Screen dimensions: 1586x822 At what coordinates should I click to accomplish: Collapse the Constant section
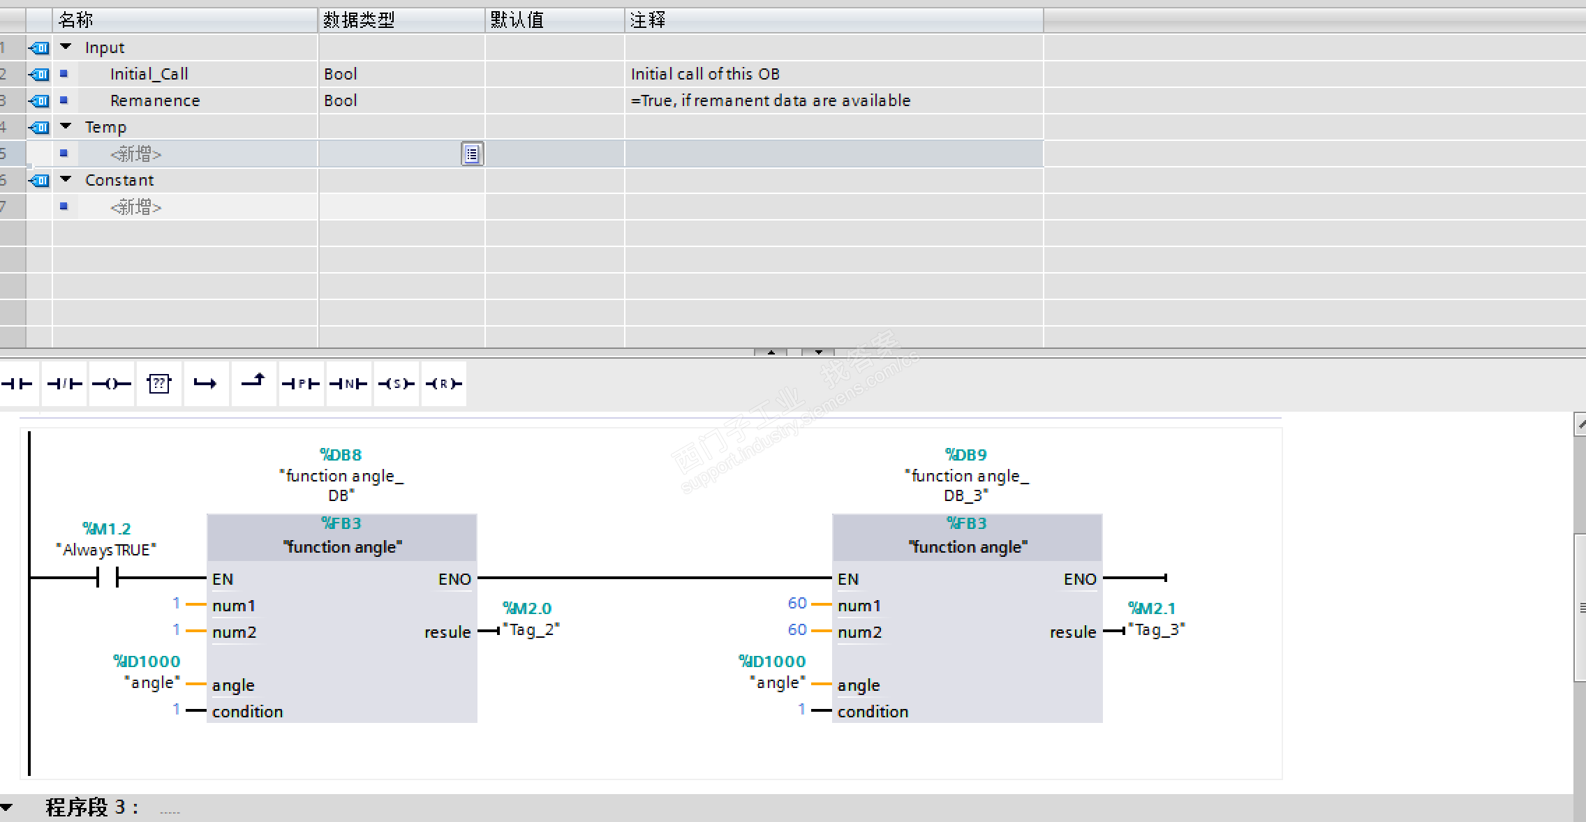click(x=66, y=179)
